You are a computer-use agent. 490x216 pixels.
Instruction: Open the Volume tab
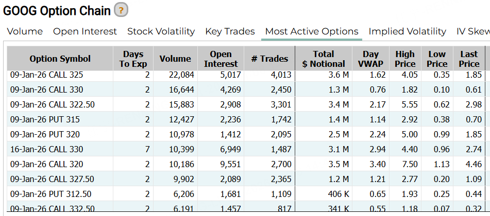pyautogui.click(x=25, y=31)
